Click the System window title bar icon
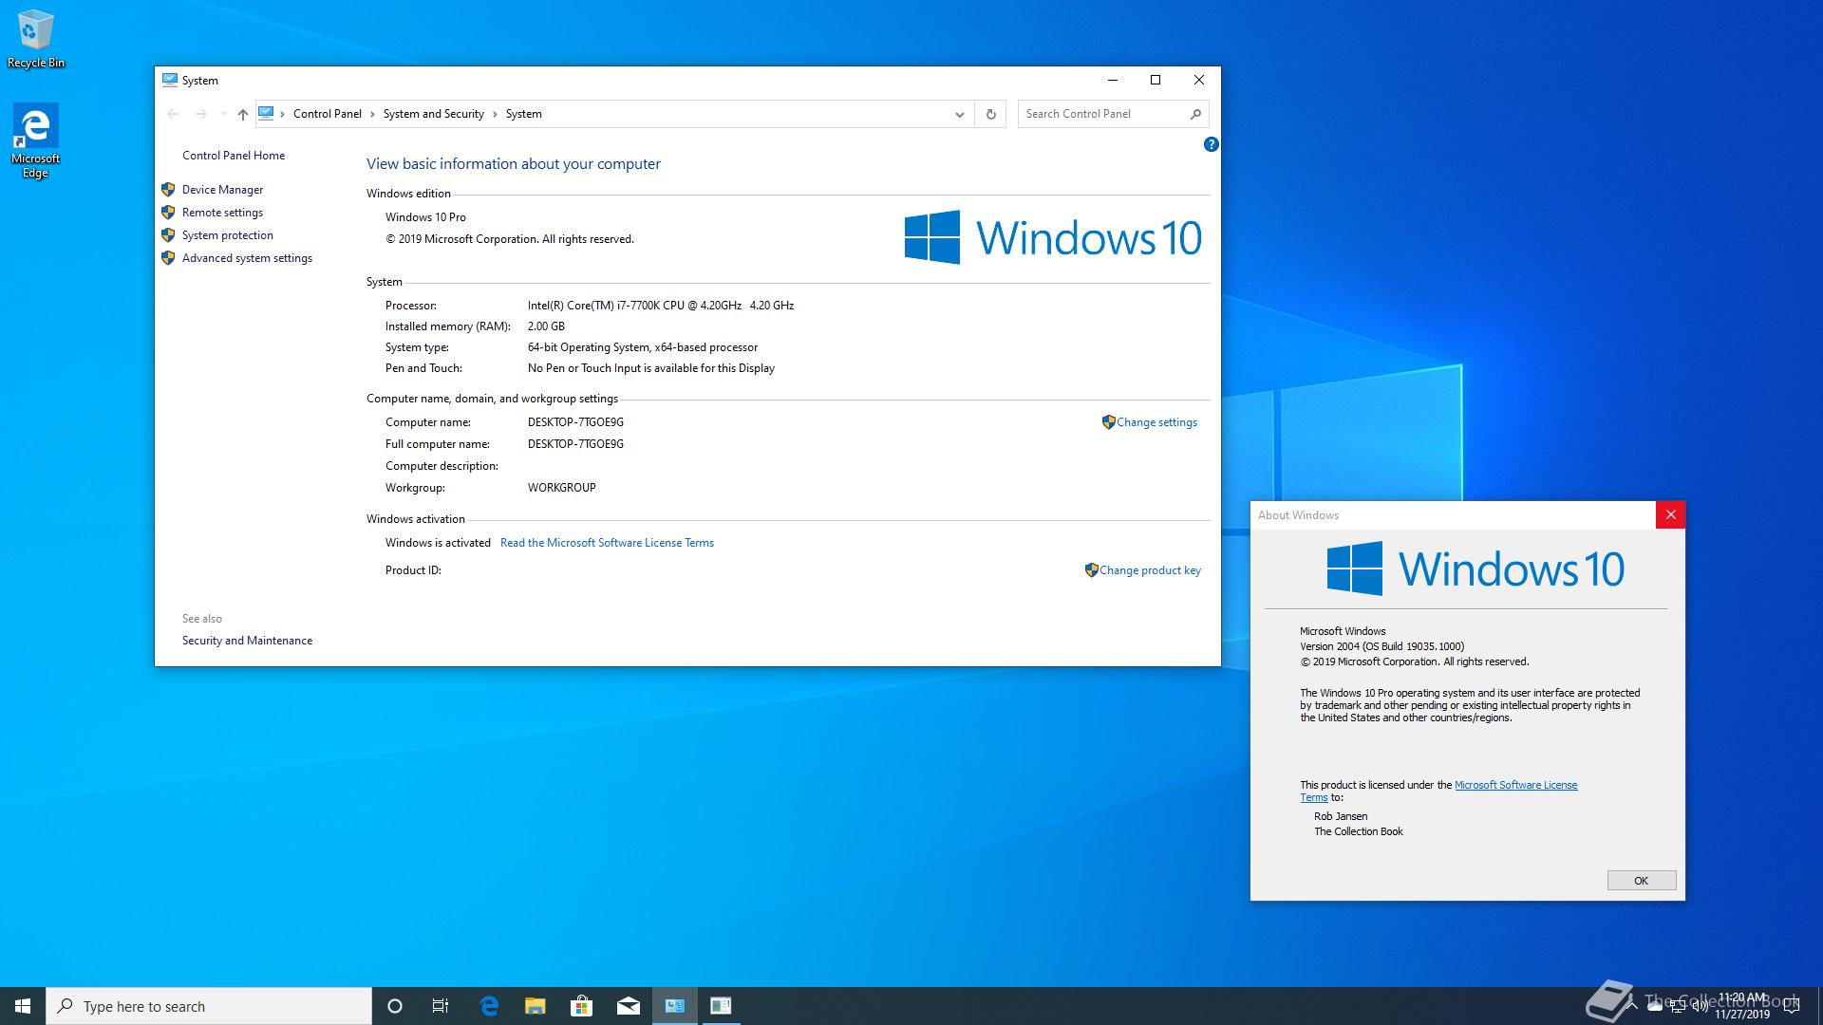The width and height of the screenshot is (1823, 1025). (x=169, y=81)
